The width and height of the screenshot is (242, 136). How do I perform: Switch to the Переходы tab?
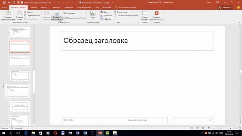coord(56,8)
